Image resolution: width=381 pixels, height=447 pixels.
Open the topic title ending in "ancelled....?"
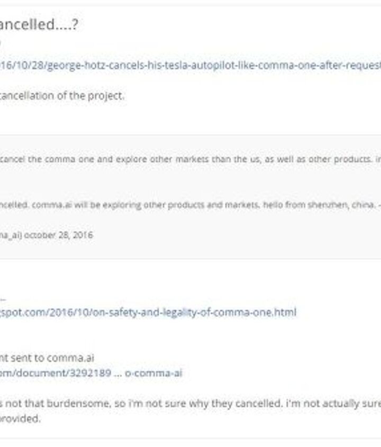[x=39, y=25]
